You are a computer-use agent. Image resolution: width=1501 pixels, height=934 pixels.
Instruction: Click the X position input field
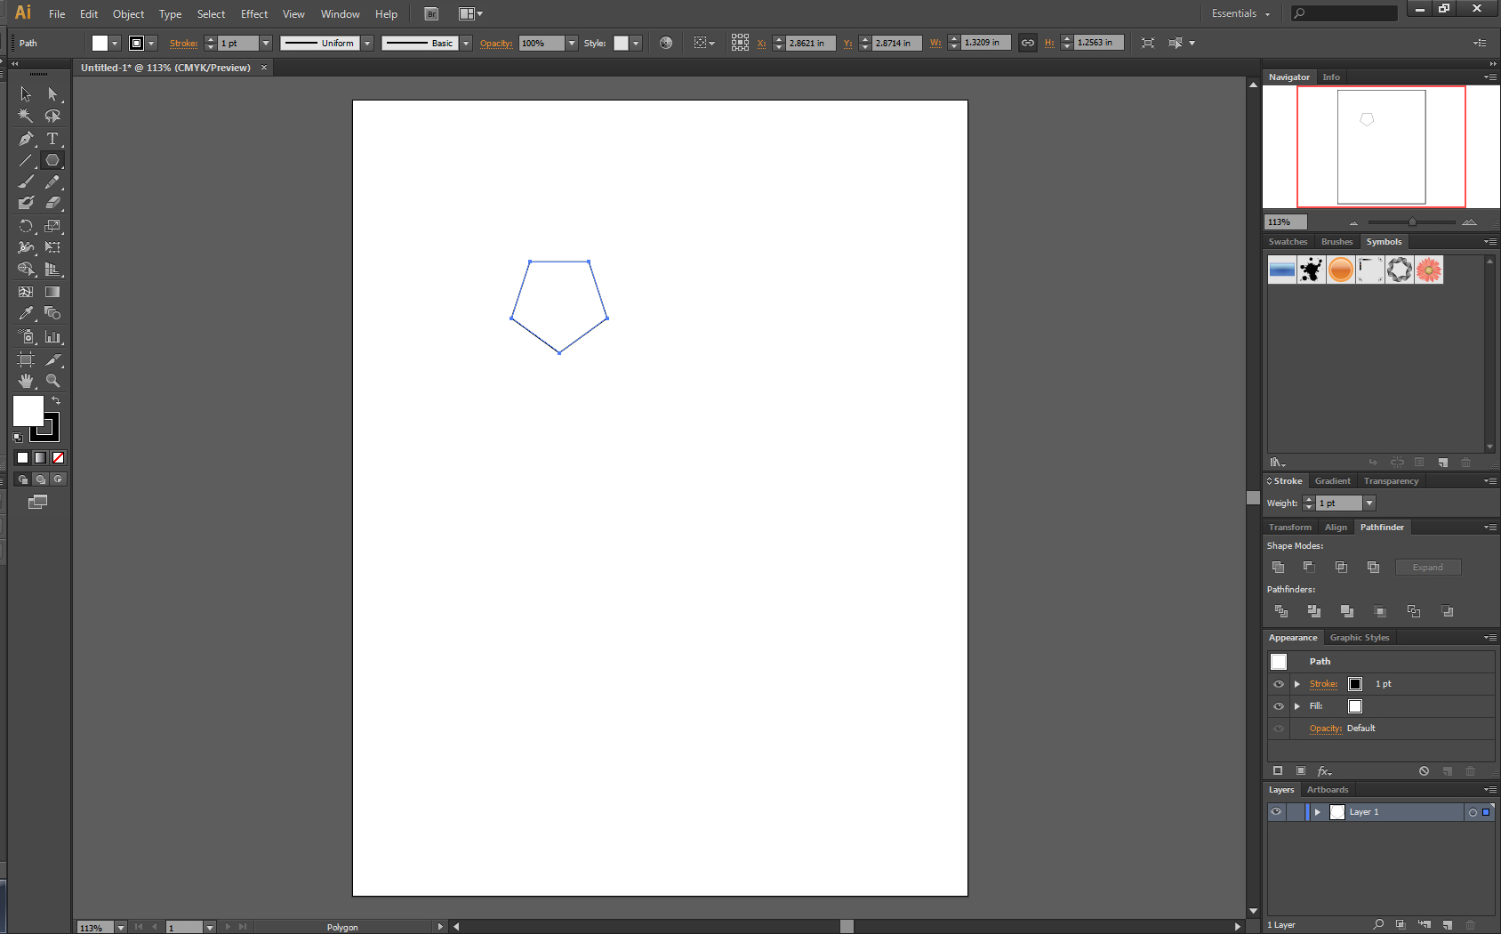(x=810, y=43)
